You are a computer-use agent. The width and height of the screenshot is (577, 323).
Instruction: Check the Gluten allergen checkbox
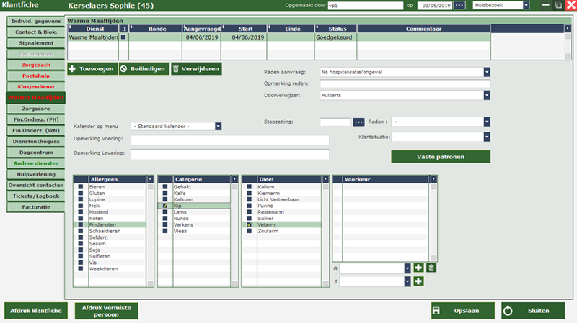81,194
